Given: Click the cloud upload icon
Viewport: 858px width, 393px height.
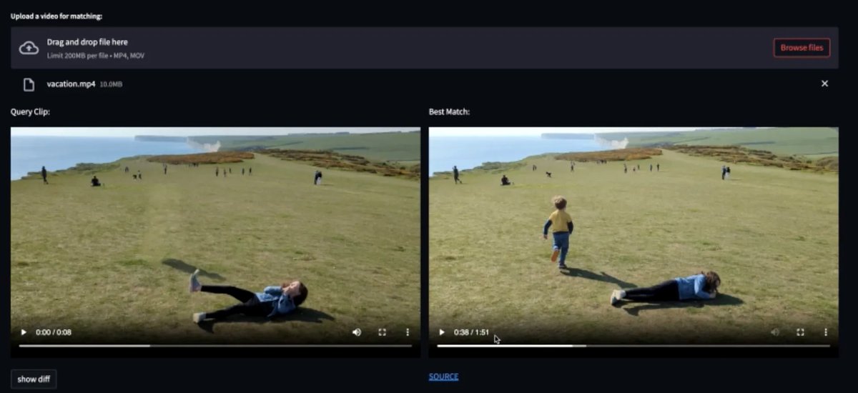Looking at the screenshot, I should (x=29, y=48).
